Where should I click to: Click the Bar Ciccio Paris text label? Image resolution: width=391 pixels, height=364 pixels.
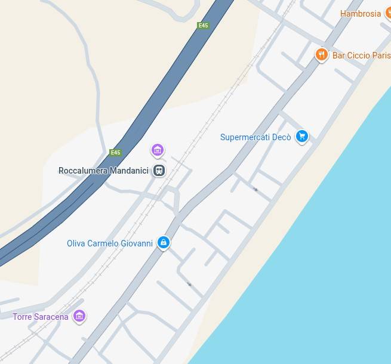tap(362, 55)
